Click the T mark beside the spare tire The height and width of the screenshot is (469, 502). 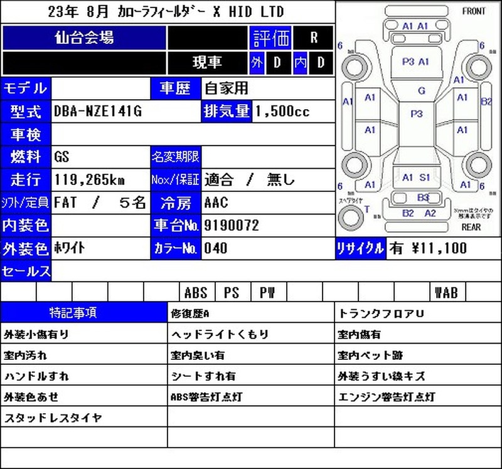[367, 209]
